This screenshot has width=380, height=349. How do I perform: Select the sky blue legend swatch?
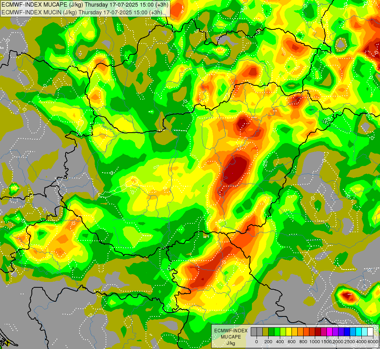point(353,332)
